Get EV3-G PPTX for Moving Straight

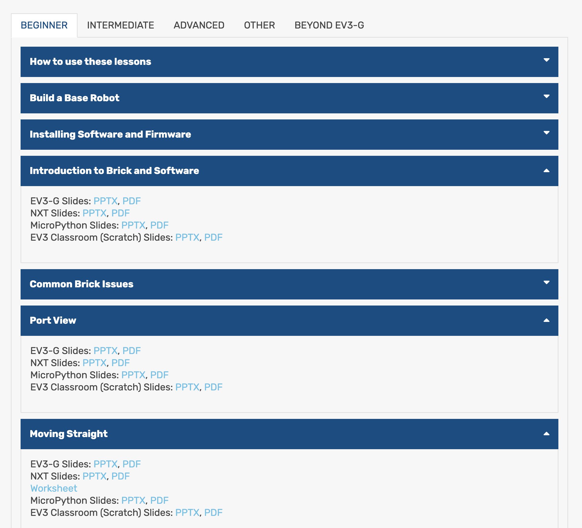pos(105,464)
